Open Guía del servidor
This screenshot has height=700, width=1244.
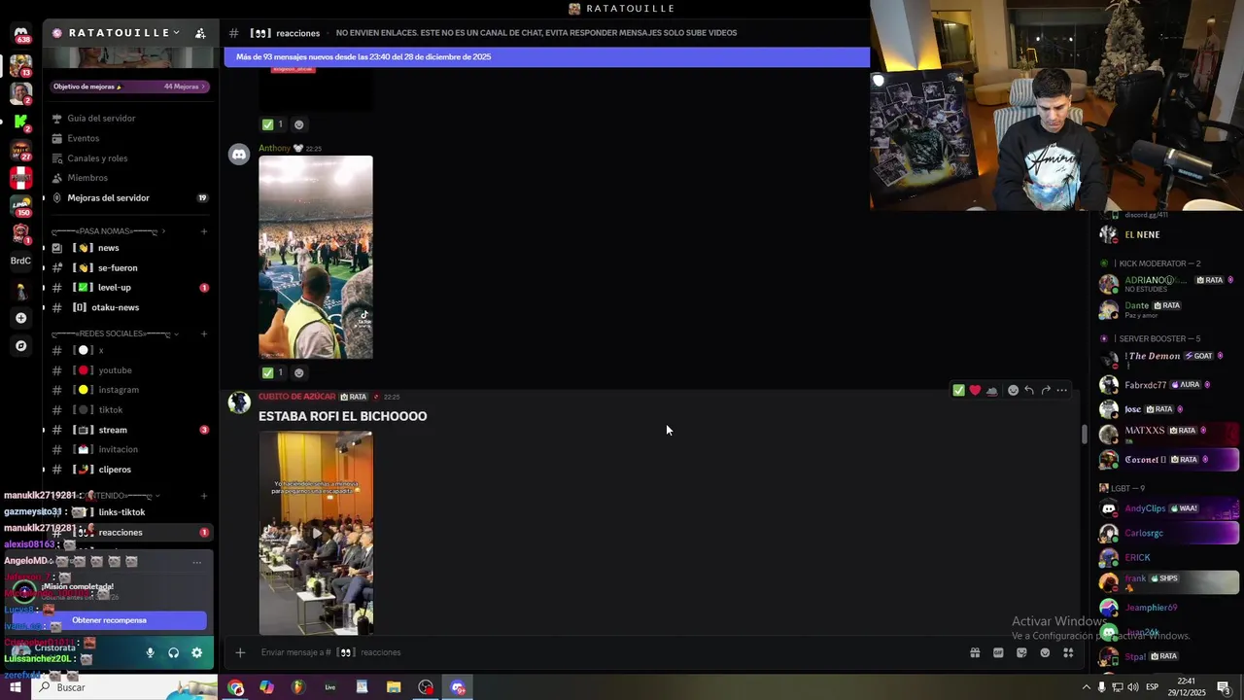[x=130, y=118]
